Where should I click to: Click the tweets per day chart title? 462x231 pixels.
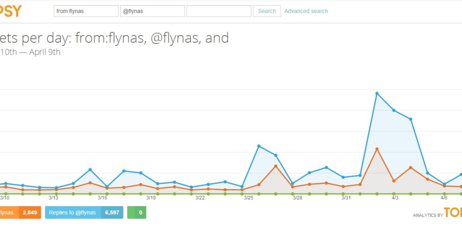click(x=114, y=38)
